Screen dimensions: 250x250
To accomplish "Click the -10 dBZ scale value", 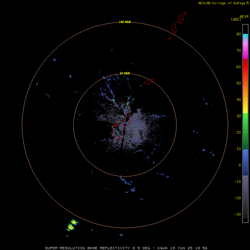I will pos(237,182).
